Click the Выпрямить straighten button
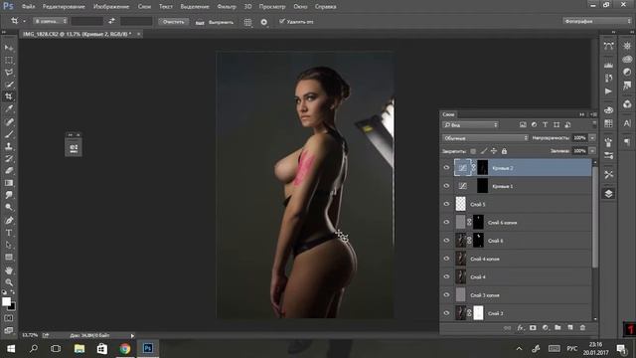Viewport: 636px width, 358px height. pos(215,22)
